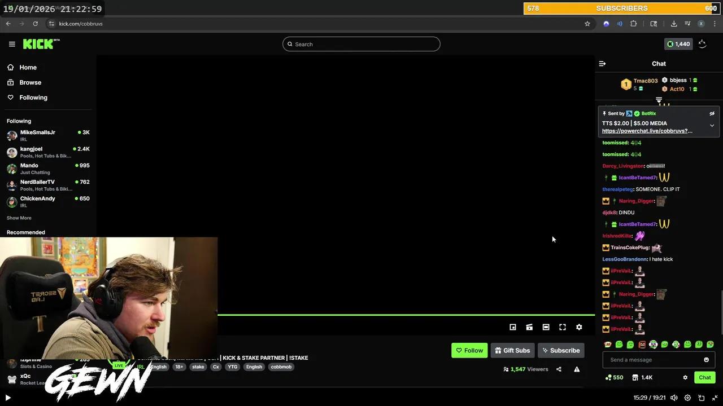723x406 pixels.
Task: Bookmark this page with star
Action: pos(587,24)
